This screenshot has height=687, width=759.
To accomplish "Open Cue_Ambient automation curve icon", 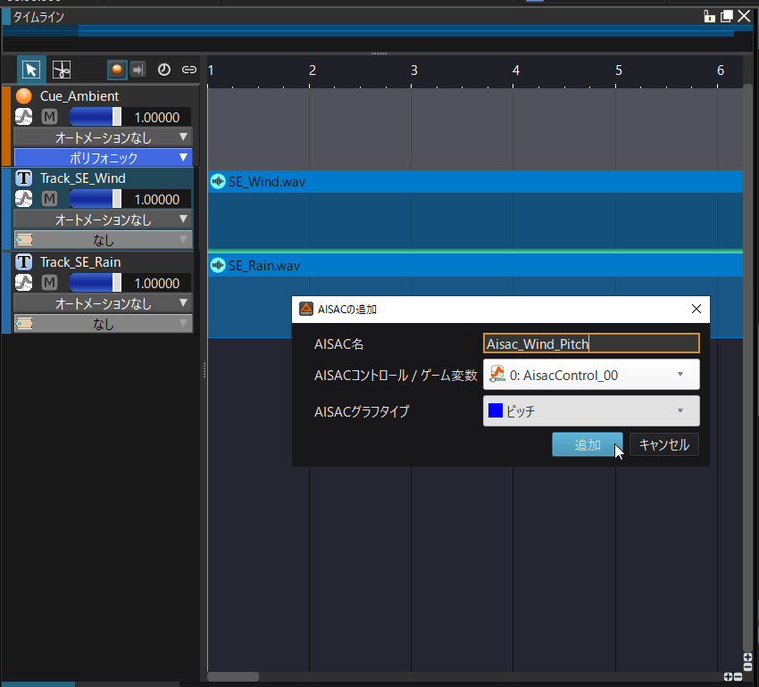I will (24, 117).
